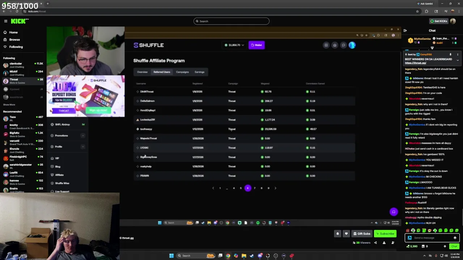Open pinned message three-dot options
The image size is (463, 260).
[x=457, y=55]
